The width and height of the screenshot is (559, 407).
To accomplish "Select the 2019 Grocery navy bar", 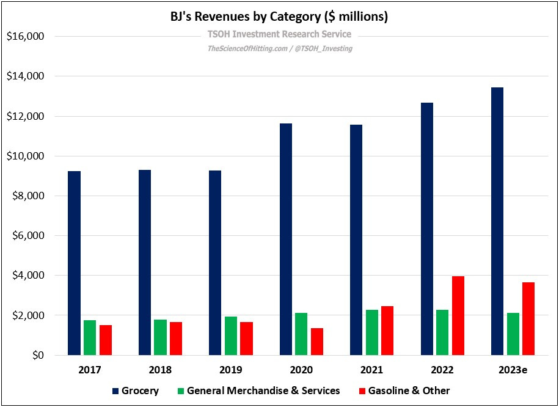I will click(215, 263).
